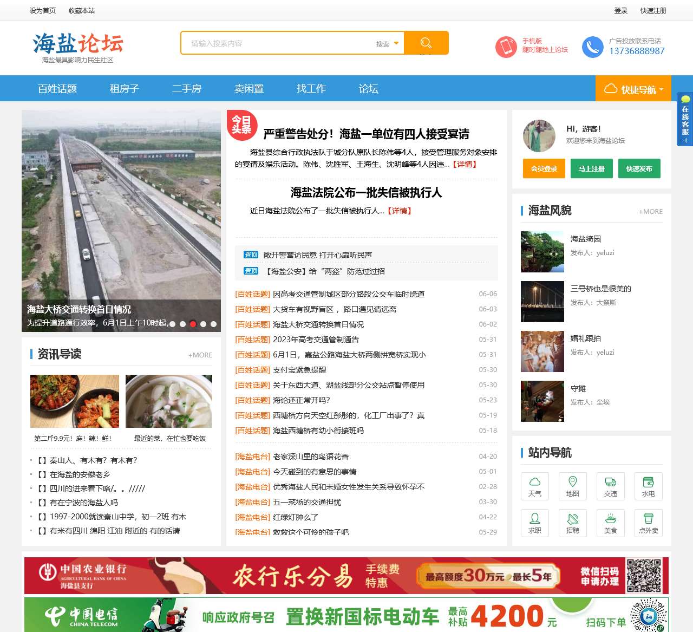Click the 交通 traffic icon

point(610,486)
